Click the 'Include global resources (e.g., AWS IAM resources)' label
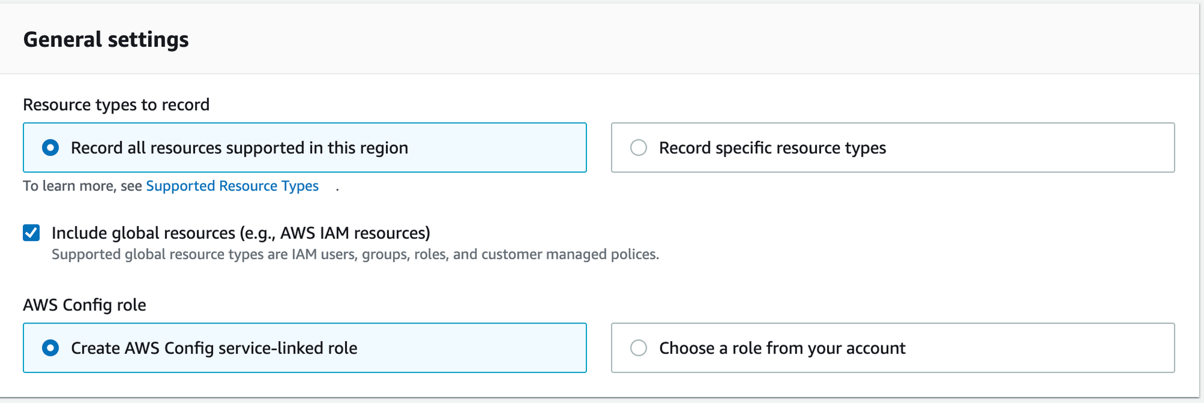1204x403 pixels. (x=241, y=233)
